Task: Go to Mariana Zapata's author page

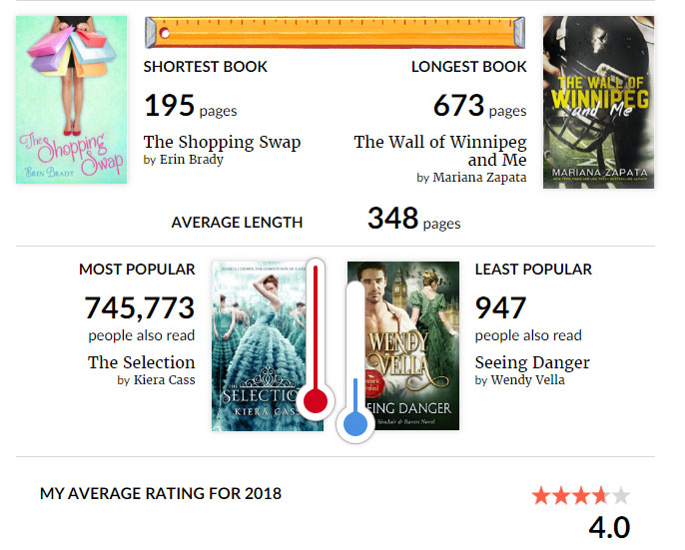Action: point(479,178)
